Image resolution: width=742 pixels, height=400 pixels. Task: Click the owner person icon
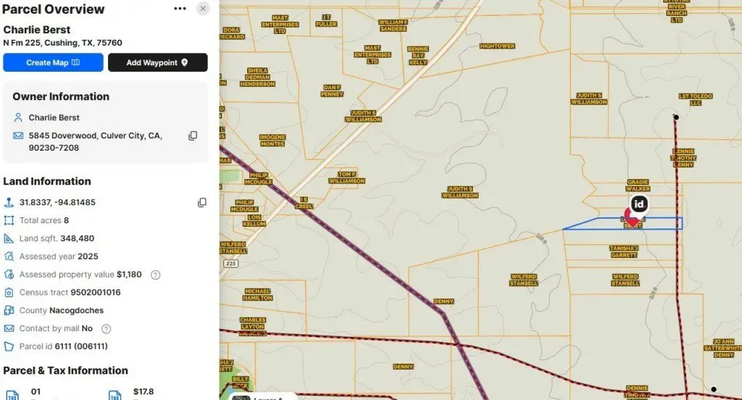[x=18, y=117]
